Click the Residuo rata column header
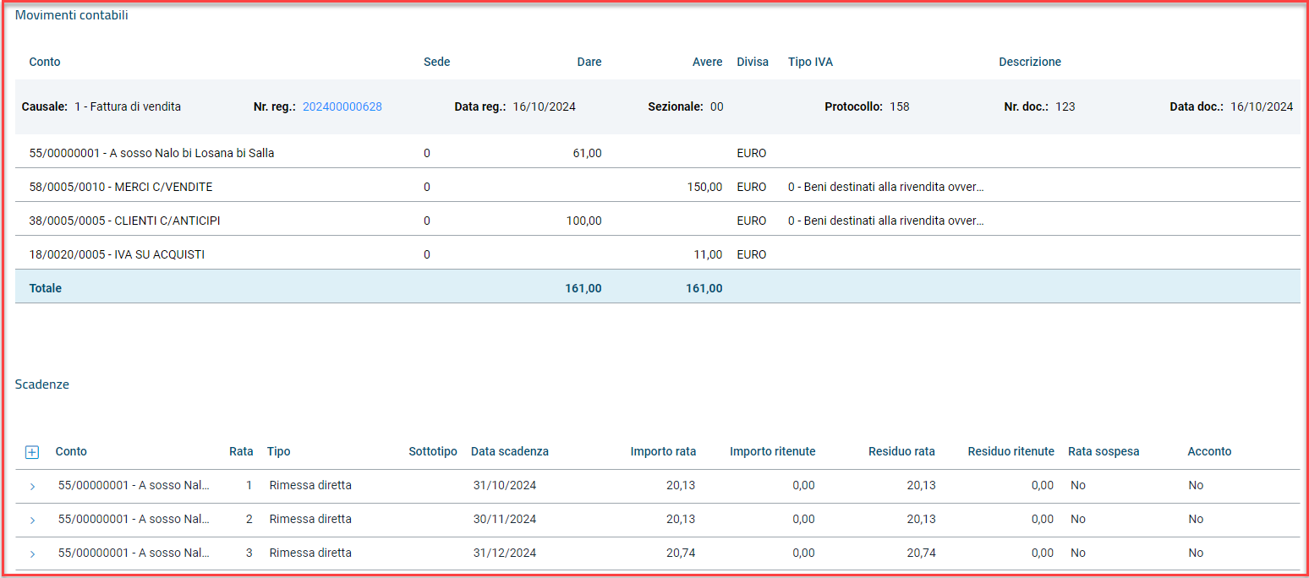1309x578 pixels. pos(901,451)
